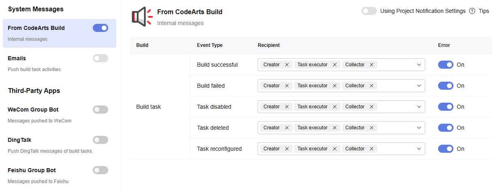Remove Task executor tag from Build successful row
Screen dimensions: 494x194
pos(335,65)
